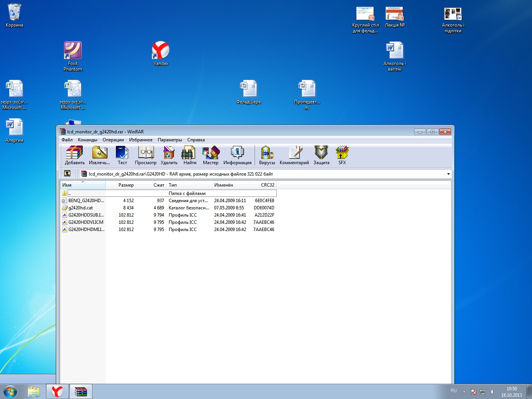This screenshot has width=532, height=399.
Task: Click the up one level folder button
Action: [x=67, y=174]
